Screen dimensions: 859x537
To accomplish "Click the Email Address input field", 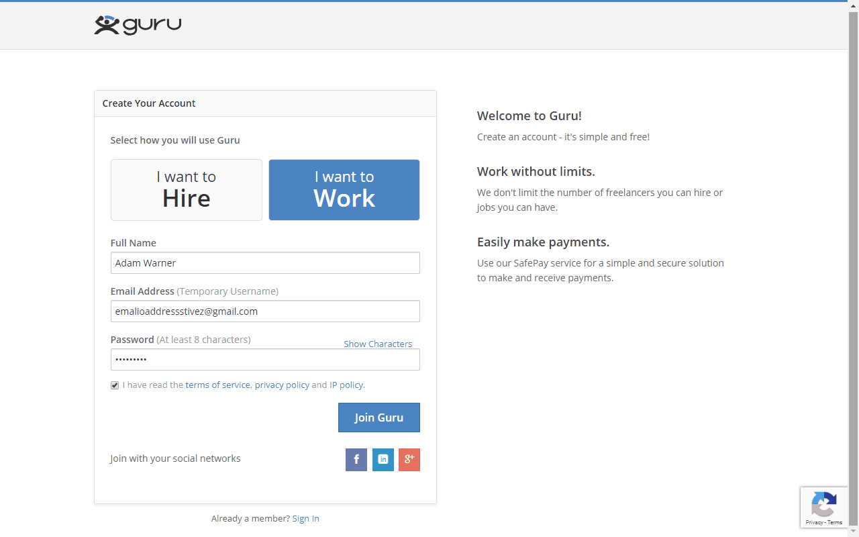I will pos(265,311).
